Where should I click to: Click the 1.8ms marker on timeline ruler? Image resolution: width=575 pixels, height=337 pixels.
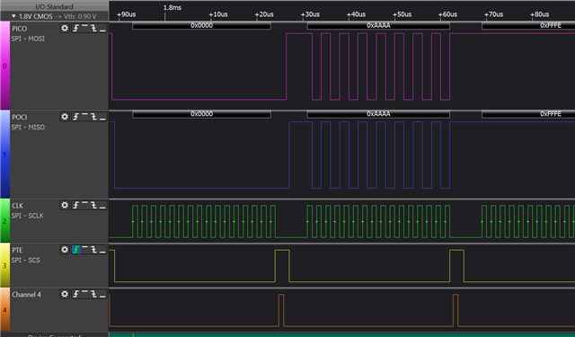click(172, 7)
